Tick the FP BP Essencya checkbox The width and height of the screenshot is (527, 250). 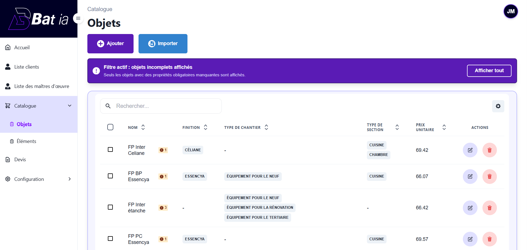(x=110, y=176)
